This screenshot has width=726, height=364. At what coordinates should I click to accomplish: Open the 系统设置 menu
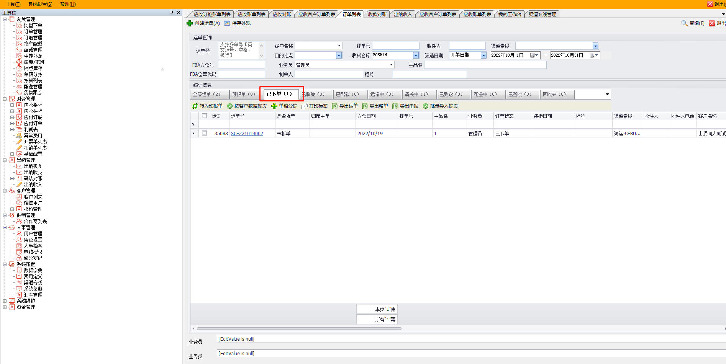pyautogui.click(x=40, y=4)
